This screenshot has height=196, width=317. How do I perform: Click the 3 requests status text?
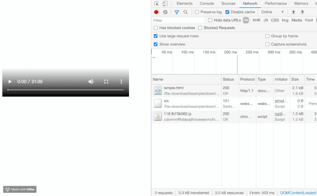point(163,193)
